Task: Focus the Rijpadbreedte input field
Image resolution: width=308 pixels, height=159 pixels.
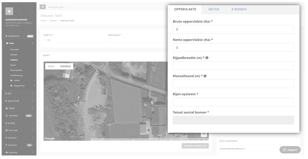Action: (x=233, y=66)
